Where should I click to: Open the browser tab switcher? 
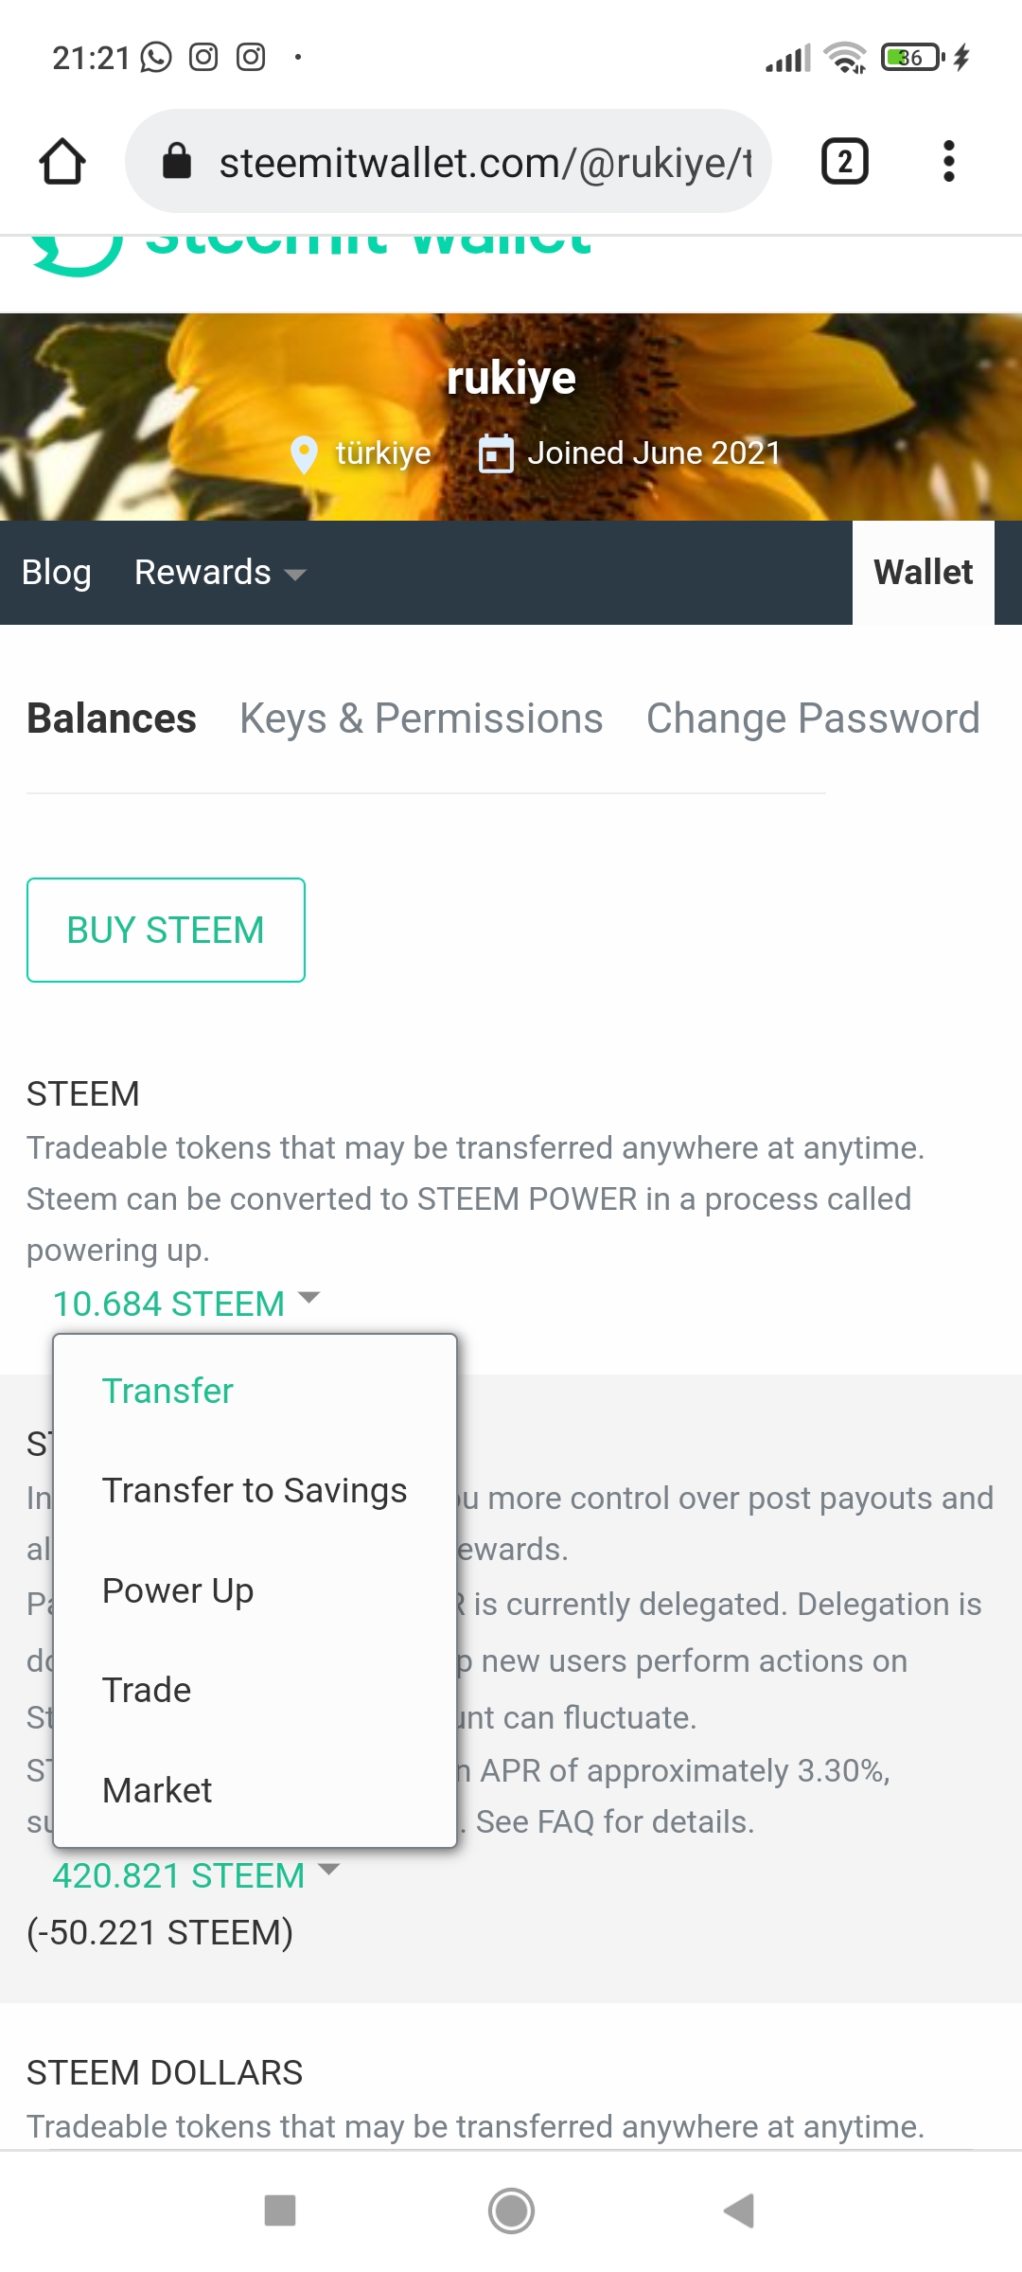pos(844,162)
